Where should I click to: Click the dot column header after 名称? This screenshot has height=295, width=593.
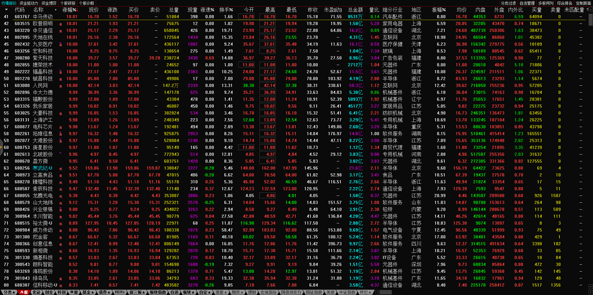[x=56, y=10]
